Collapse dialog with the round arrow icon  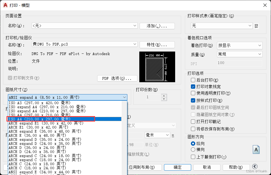[x=255, y=166]
